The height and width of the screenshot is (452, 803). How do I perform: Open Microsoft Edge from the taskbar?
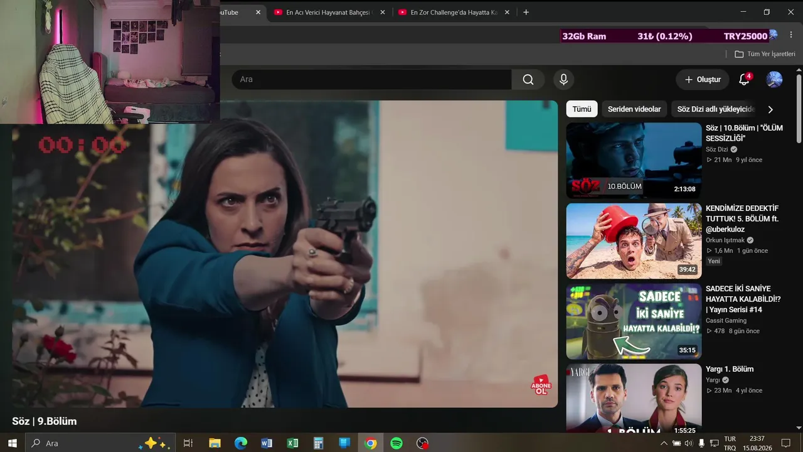pos(241,443)
